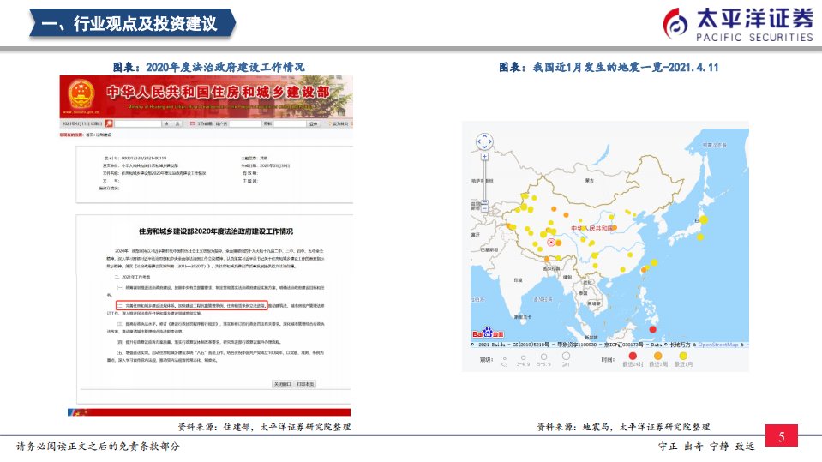
Task: Click the 密码 password input field
Action: coord(290,123)
